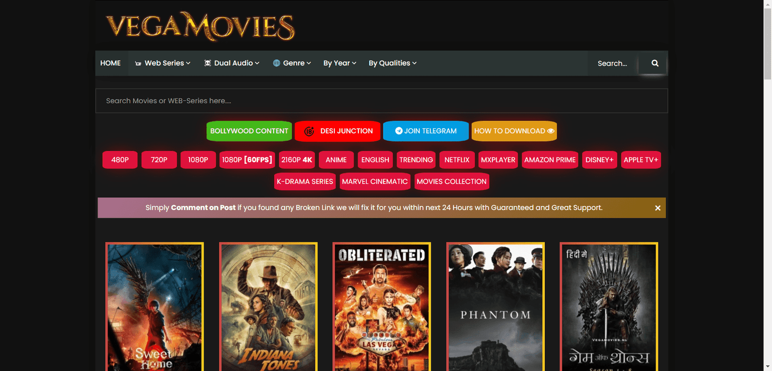Open the Game of Thrones Hindi poster
772x371 pixels.
[609, 307]
